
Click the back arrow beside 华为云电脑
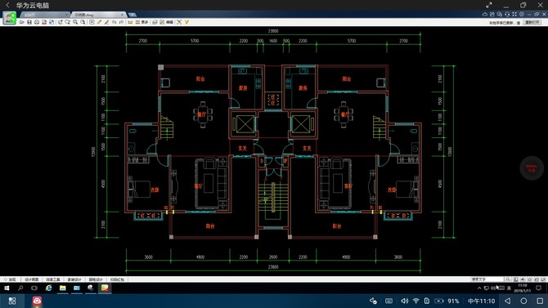pos(7,5)
